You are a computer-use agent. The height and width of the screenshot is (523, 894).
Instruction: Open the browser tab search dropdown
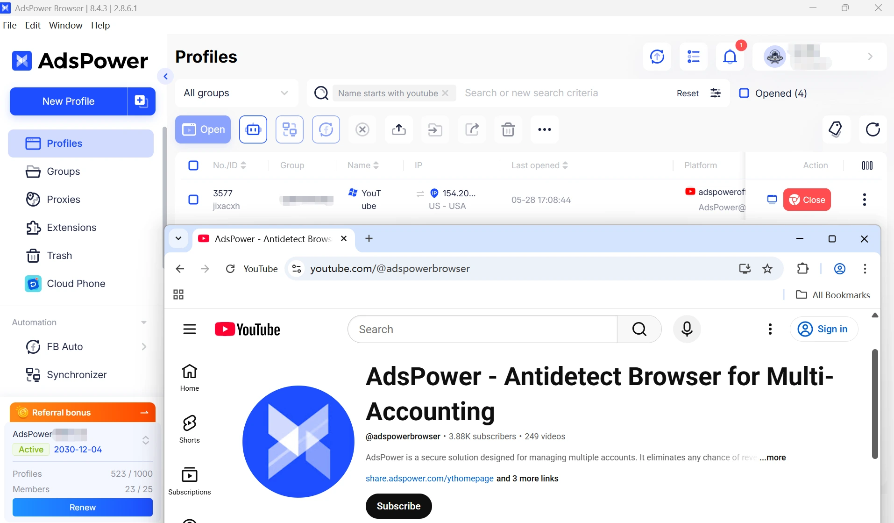[178, 238]
